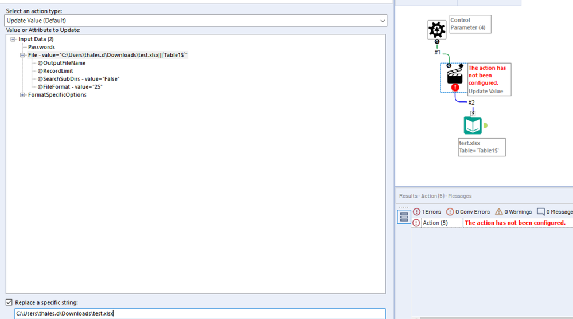Expand the FormatSpecificOptions node
Viewport: 573px width, 319px height.
tap(23, 95)
